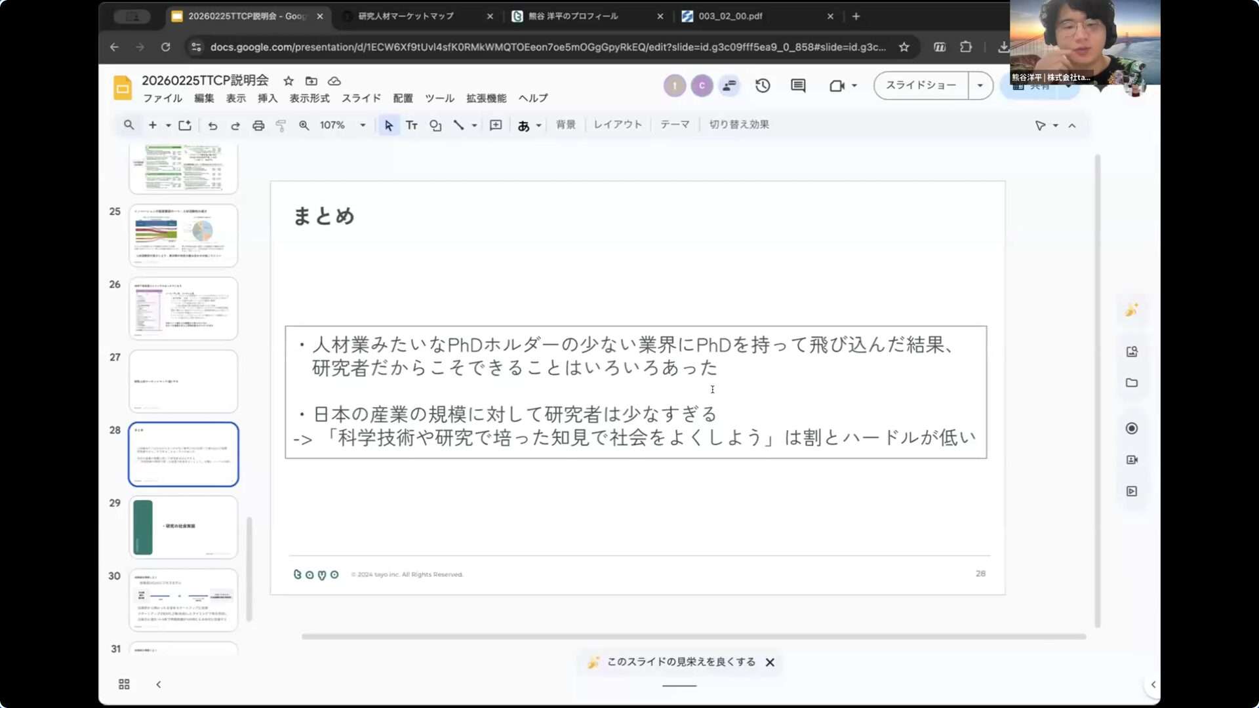Collapse the slide filmstrip panel
1259x708 pixels.
(x=159, y=684)
